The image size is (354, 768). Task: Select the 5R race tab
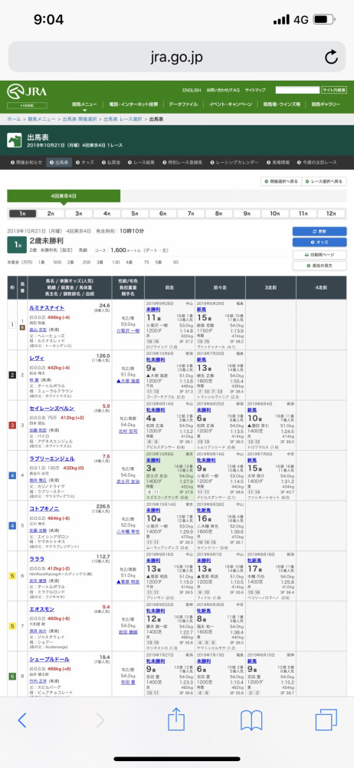(x=135, y=214)
